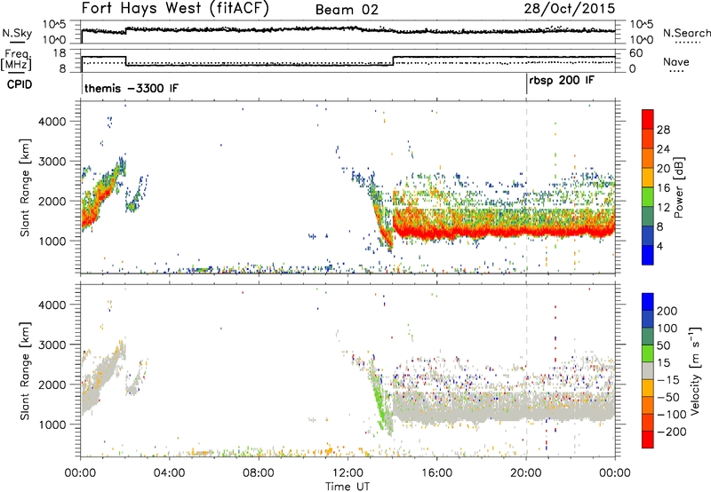The width and height of the screenshot is (711, 492).
Task: Click the 'N.Search' legend label
Action: pos(686,33)
